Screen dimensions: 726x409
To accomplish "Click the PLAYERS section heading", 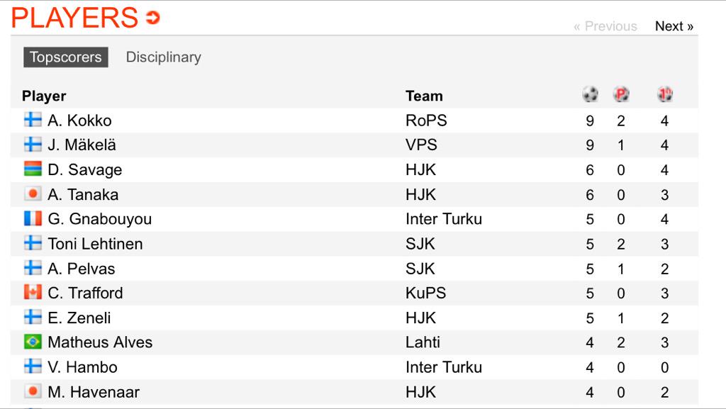I will 74,18.
